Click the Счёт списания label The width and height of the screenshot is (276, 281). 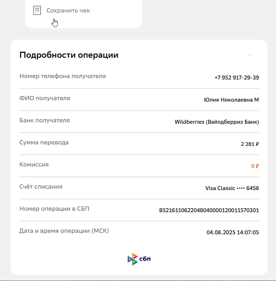click(x=41, y=187)
